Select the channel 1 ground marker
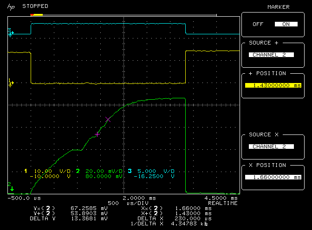 pos(10,83)
